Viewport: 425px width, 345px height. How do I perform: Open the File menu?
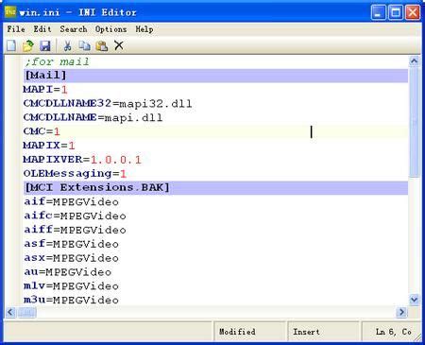pyautogui.click(x=16, y=29)
